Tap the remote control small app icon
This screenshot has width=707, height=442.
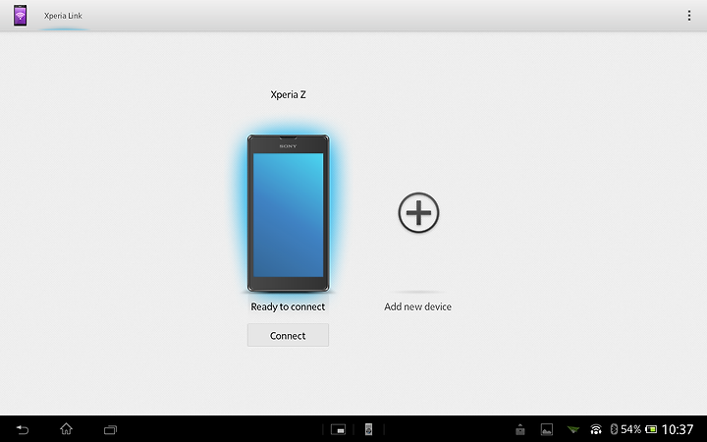point(368,429)
